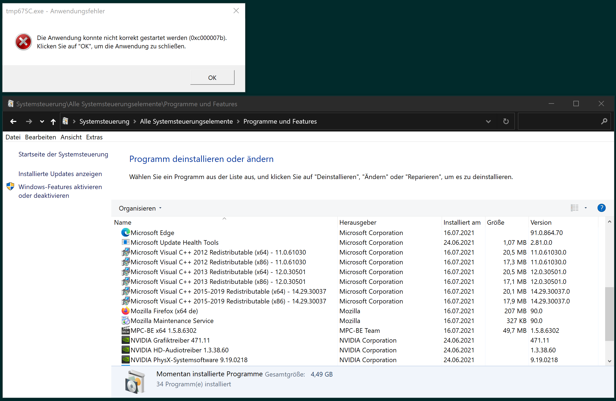The width and height of the screenshot is (616, 401).
Task: Expand the address bar history dropdown
Action: pos(488,121)
